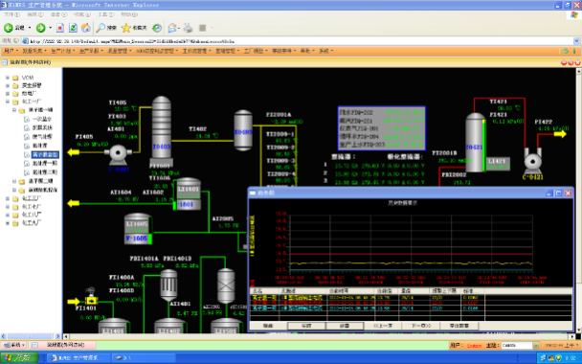Screen dimensions: 582x364
Task: Click the Windows Start button
Action: click(x=19, y=357)
